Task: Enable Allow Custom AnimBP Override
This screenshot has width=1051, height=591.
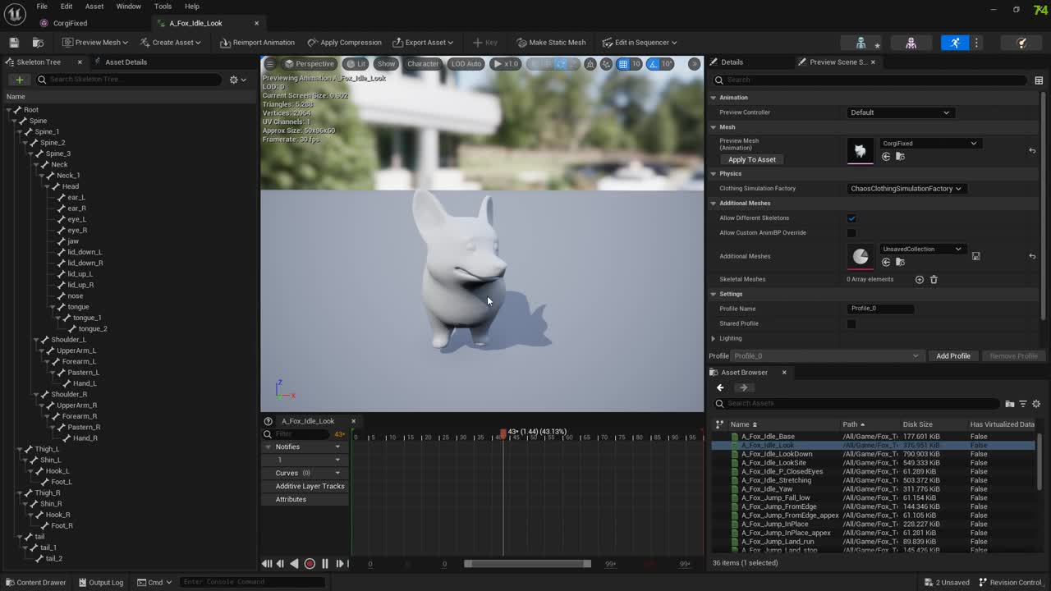Action: tap(851, 233)
